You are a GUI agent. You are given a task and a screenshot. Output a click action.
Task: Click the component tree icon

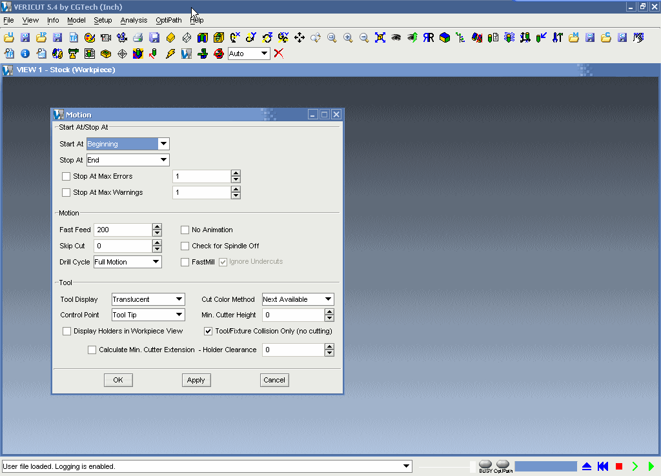click(x=460, y=37)
